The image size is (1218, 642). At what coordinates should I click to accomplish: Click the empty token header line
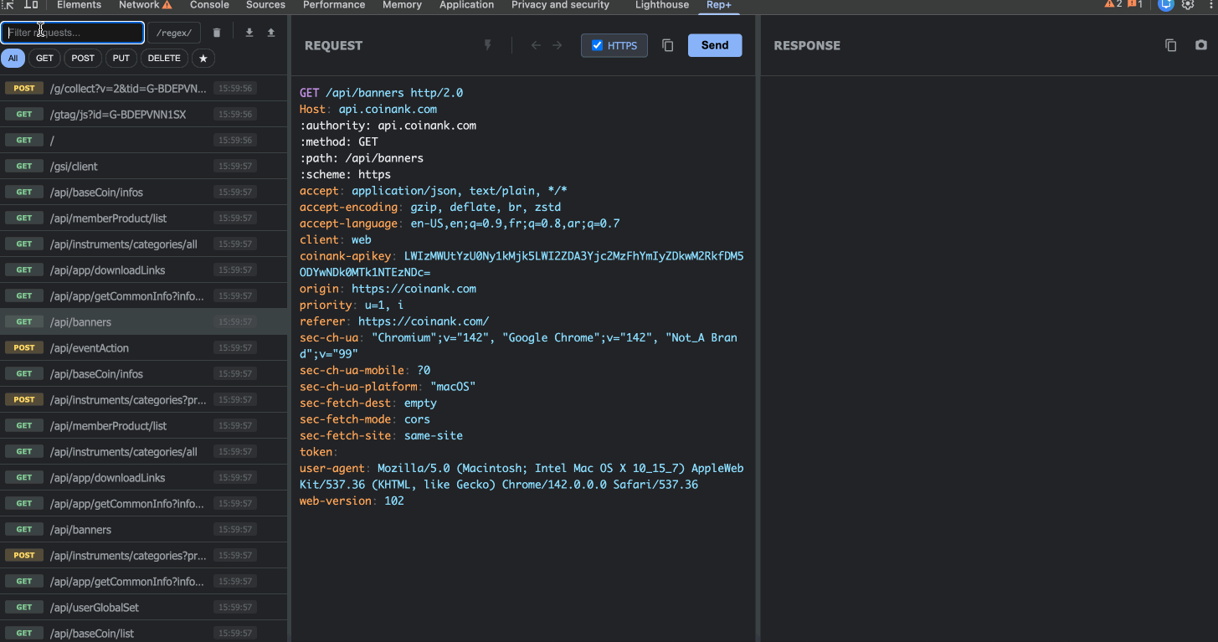tap(319, 452)
